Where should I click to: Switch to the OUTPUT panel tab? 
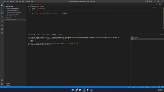39,35
